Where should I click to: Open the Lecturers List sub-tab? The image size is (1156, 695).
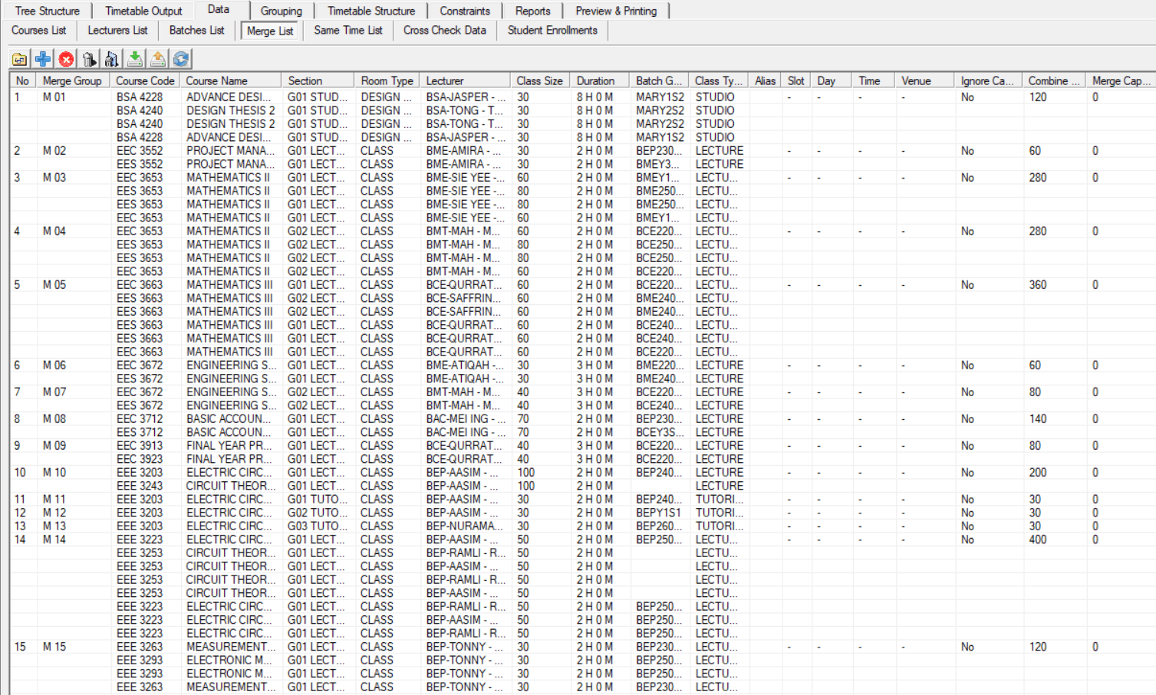(117, 30)
